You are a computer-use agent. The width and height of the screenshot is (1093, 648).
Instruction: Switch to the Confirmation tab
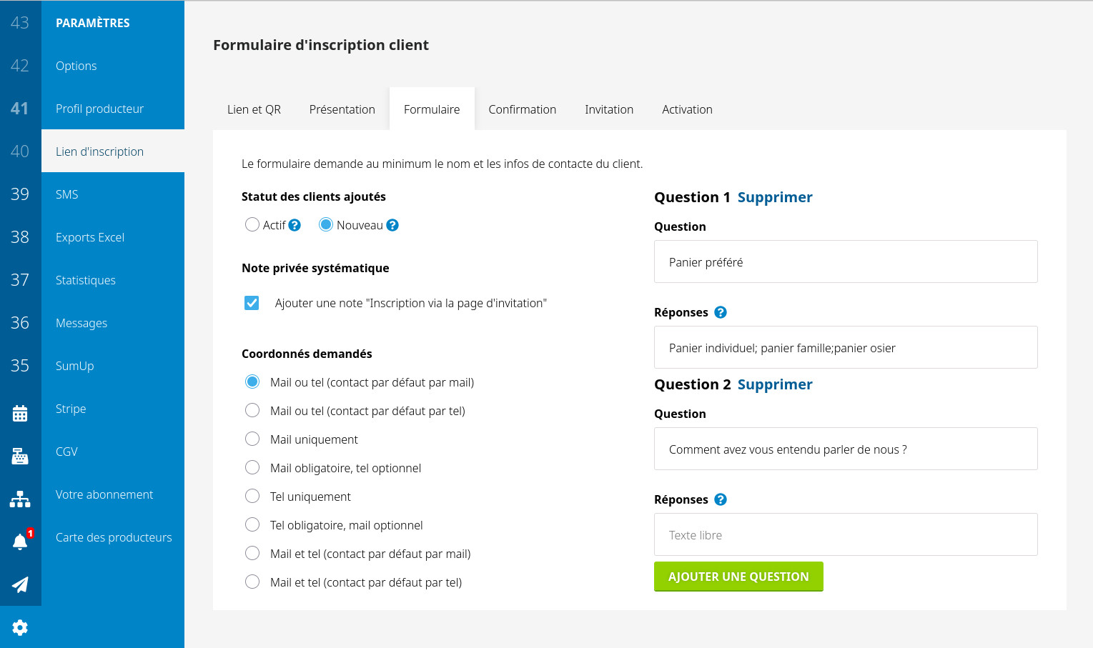click(x=522, y=109)
